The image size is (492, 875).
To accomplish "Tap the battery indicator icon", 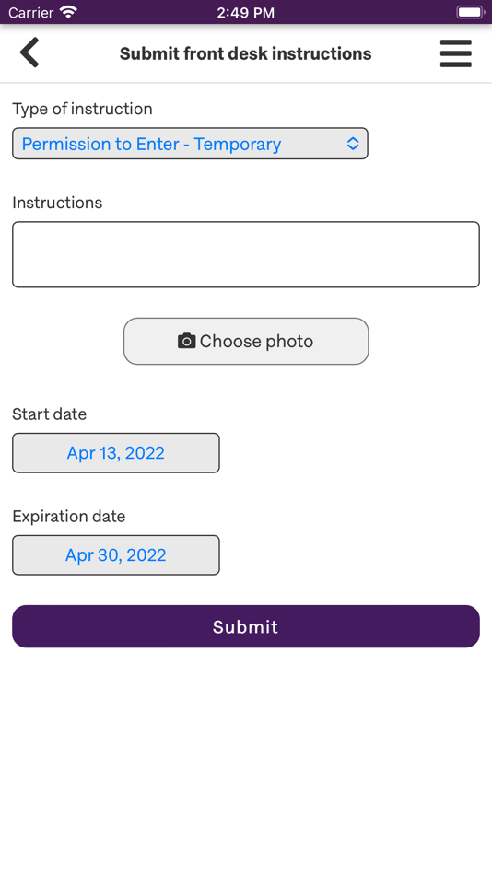I will (470, 12).
